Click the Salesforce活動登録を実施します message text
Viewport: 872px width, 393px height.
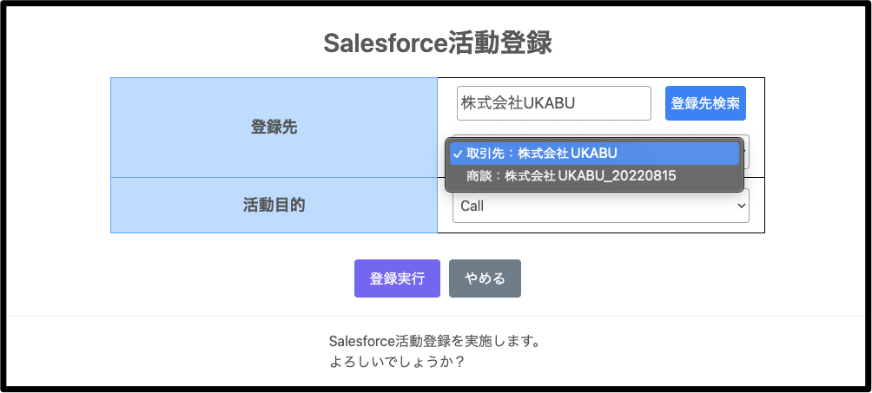(x=435, y=341)
